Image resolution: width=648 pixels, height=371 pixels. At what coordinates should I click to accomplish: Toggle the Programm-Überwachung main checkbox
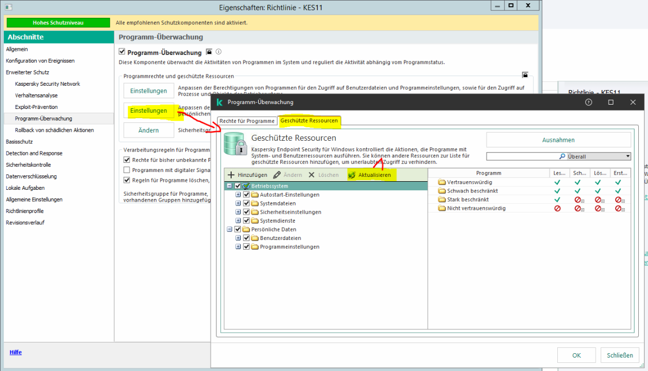point(122,52)
